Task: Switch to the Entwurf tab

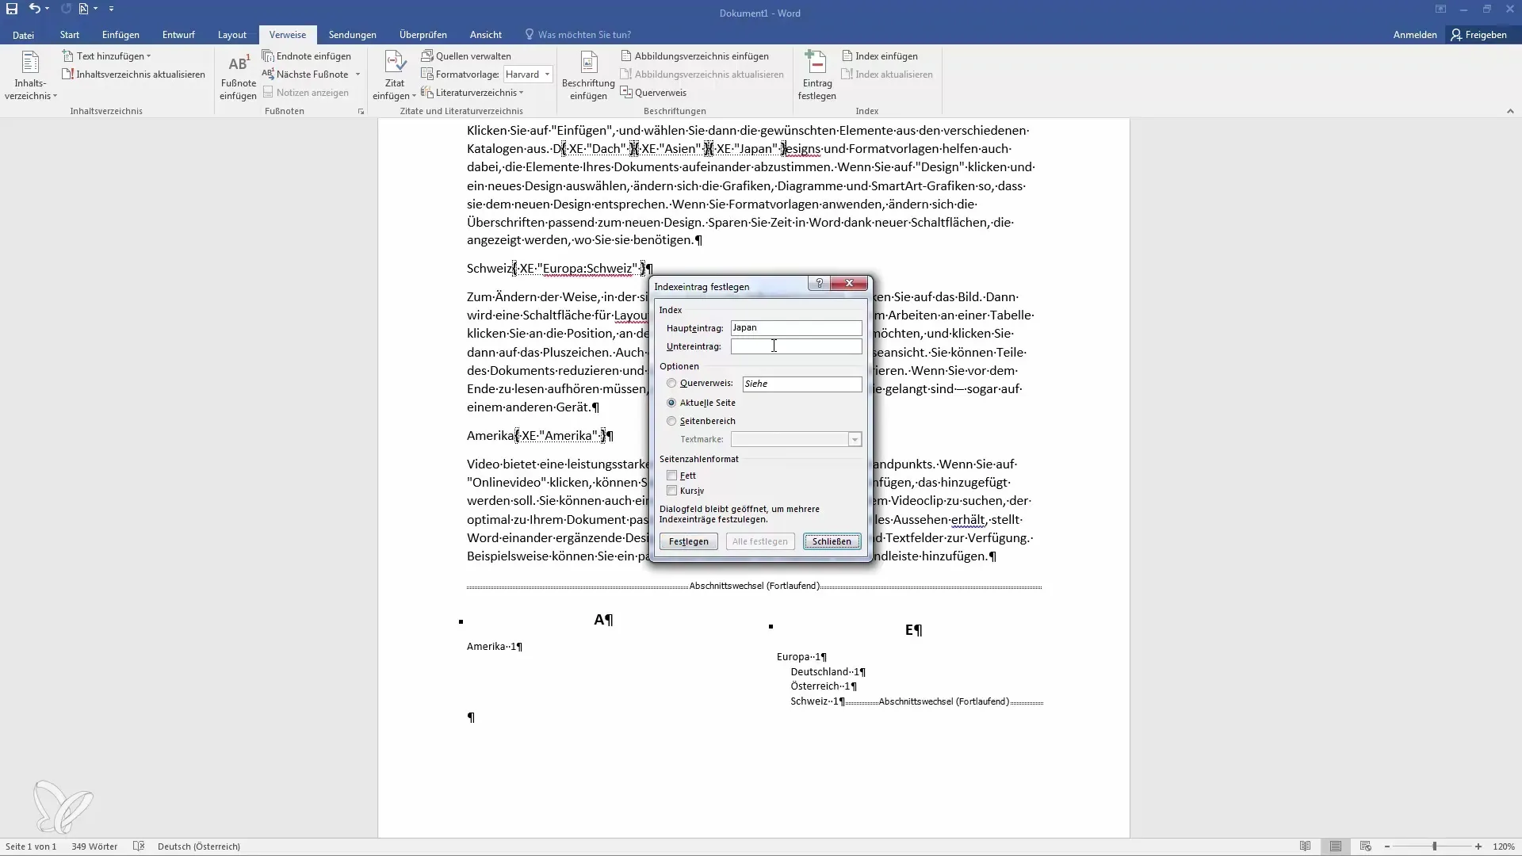Action: (178, 35)
